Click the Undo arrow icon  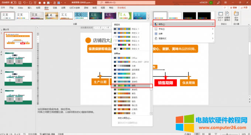tap(24, 3)
